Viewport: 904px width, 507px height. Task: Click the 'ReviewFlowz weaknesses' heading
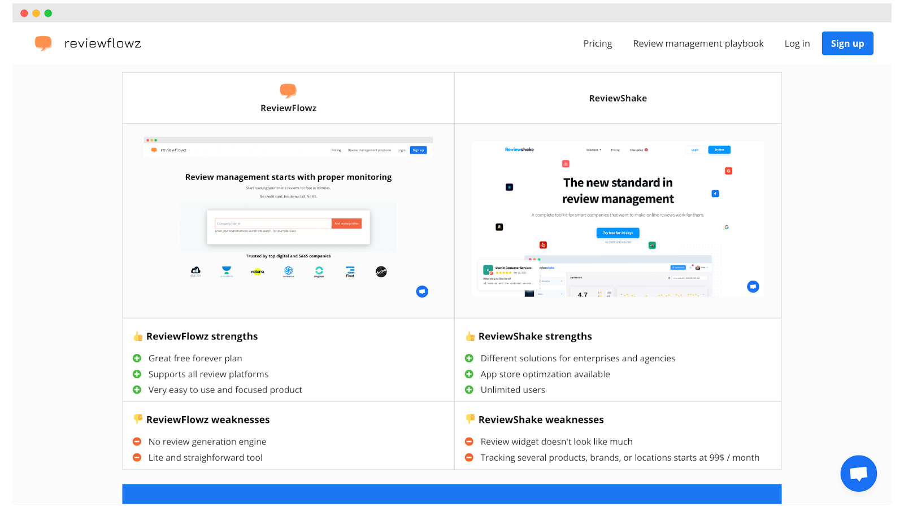208,419
